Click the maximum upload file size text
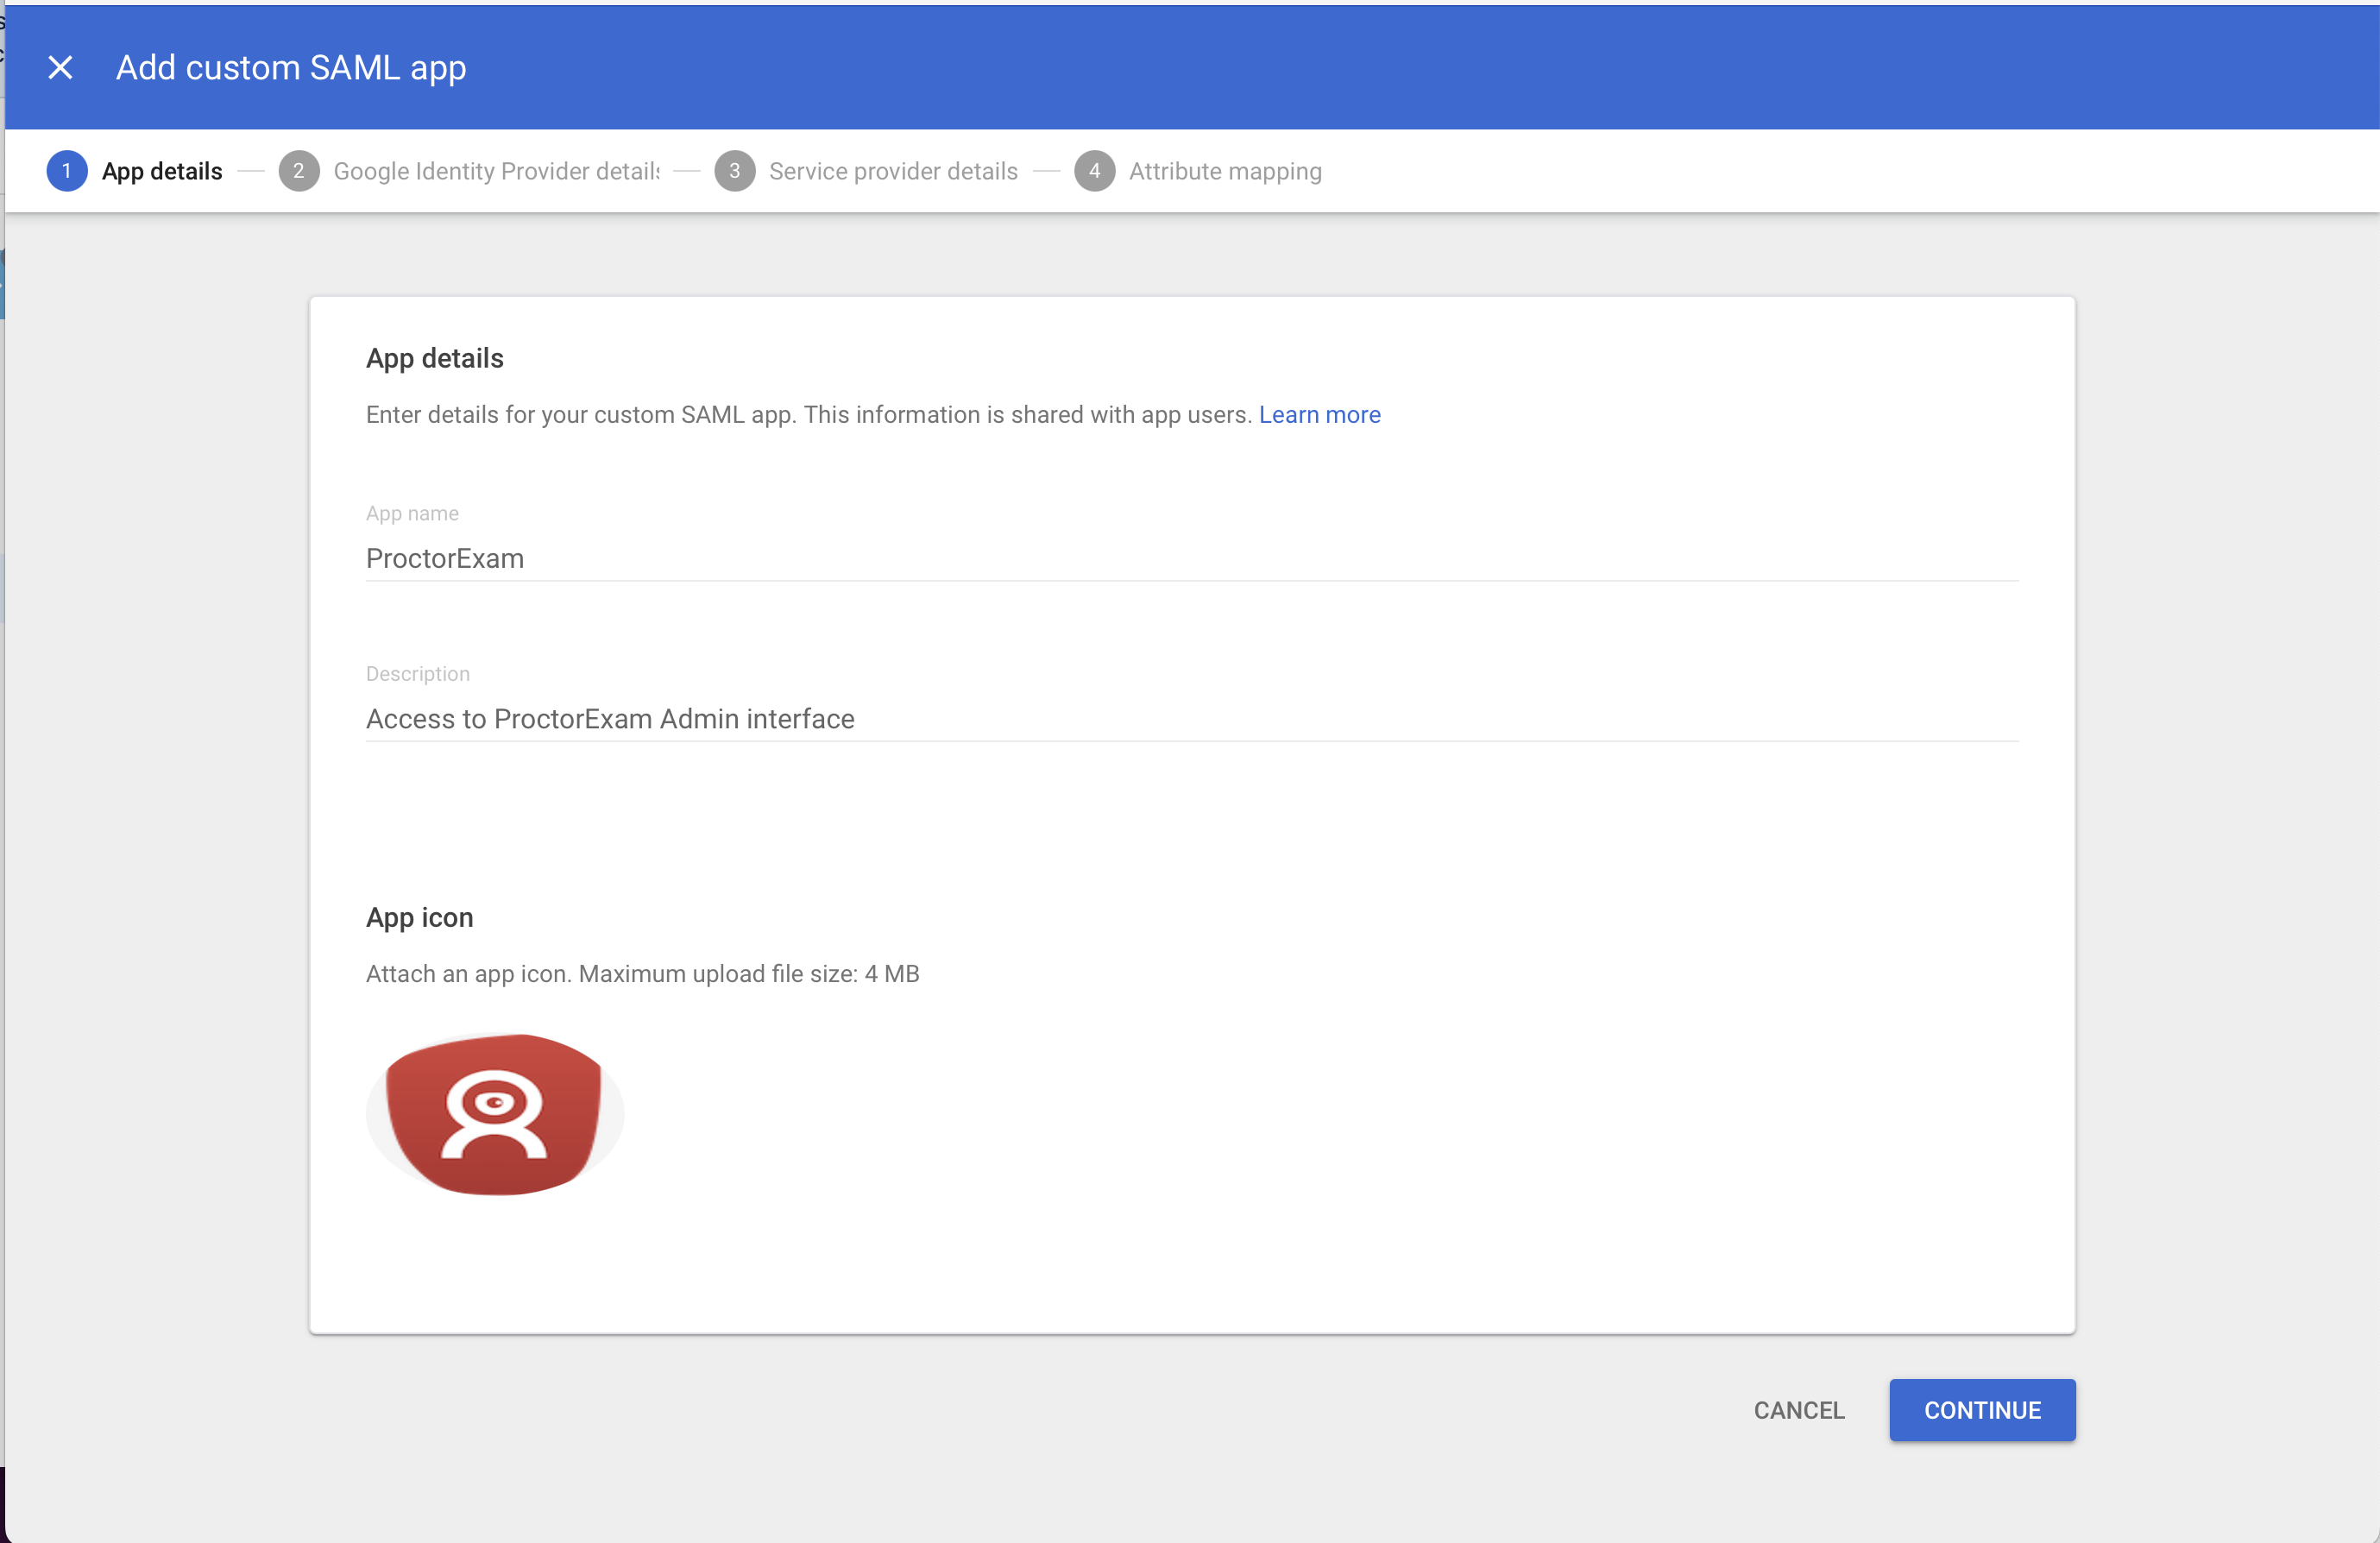 (749, 974)
